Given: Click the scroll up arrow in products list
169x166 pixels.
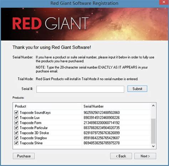Looking at the screenshot, I should pyautogui.click(x=153, y=105).
